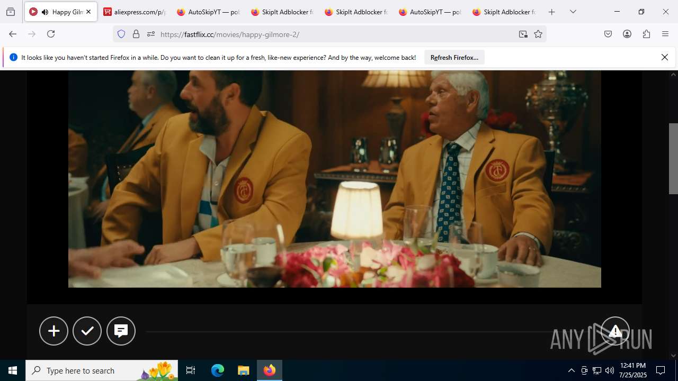Screen dimensions: 678x381
Task: Reload the current page
Action: [51, 34]
